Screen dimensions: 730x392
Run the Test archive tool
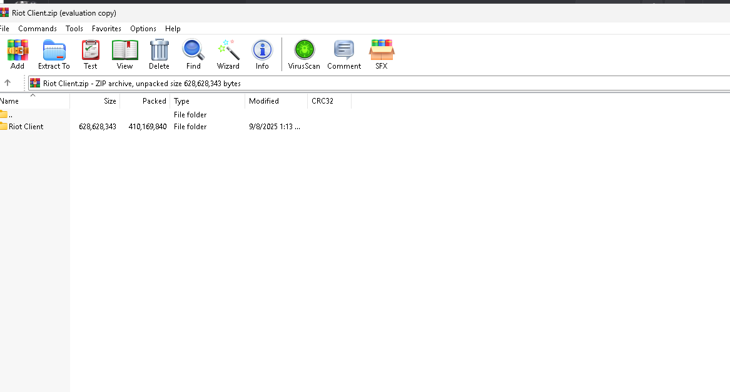pos(90,54)
